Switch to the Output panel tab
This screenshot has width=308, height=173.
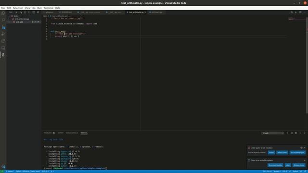tap(61, 133)
